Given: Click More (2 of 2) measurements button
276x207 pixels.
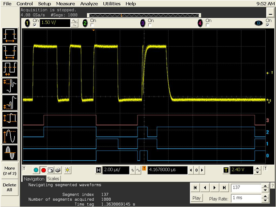Looking at the screenshot, I should (10, 170).
